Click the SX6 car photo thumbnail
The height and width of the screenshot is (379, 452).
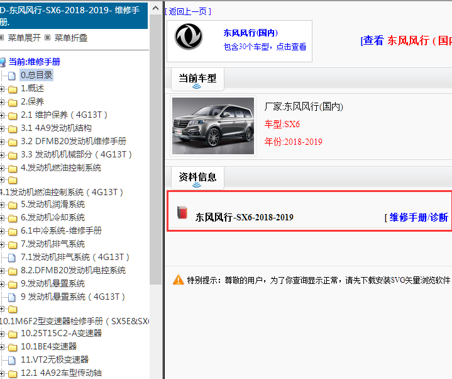point(213,126)
